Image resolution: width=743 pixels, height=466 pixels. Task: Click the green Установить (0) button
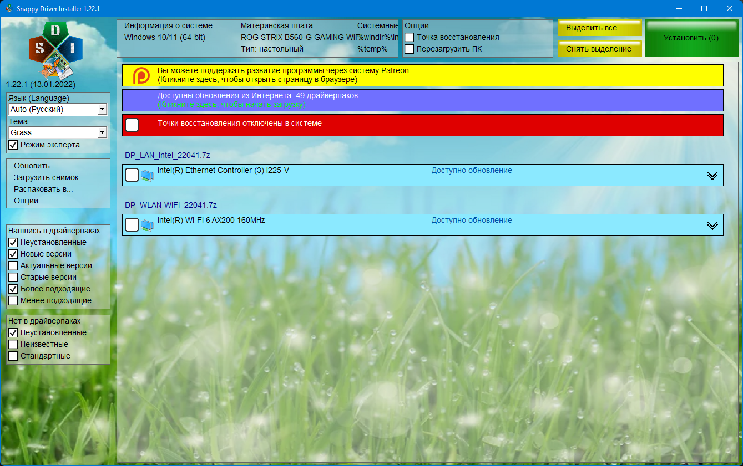691,38
